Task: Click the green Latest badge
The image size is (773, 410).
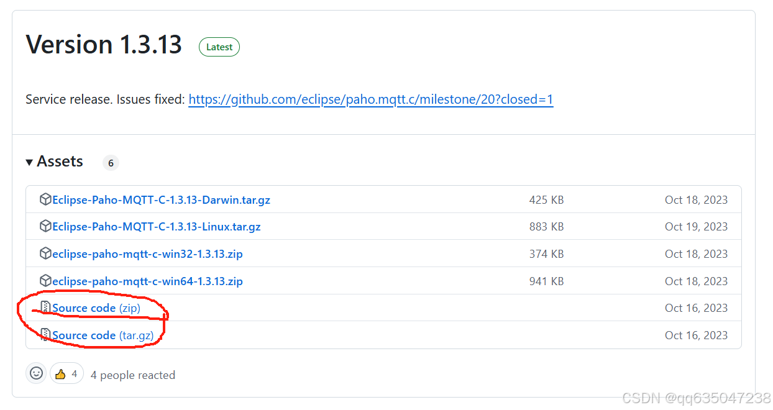Action: pos(219,47)
